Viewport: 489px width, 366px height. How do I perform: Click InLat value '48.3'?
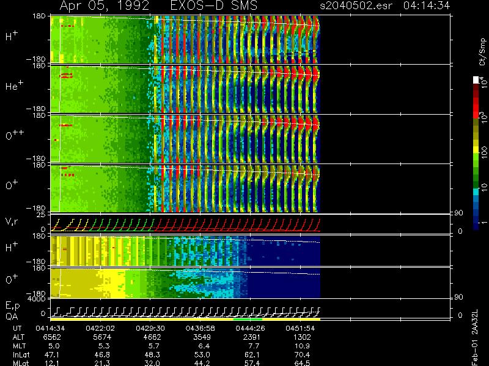[152, 354]
